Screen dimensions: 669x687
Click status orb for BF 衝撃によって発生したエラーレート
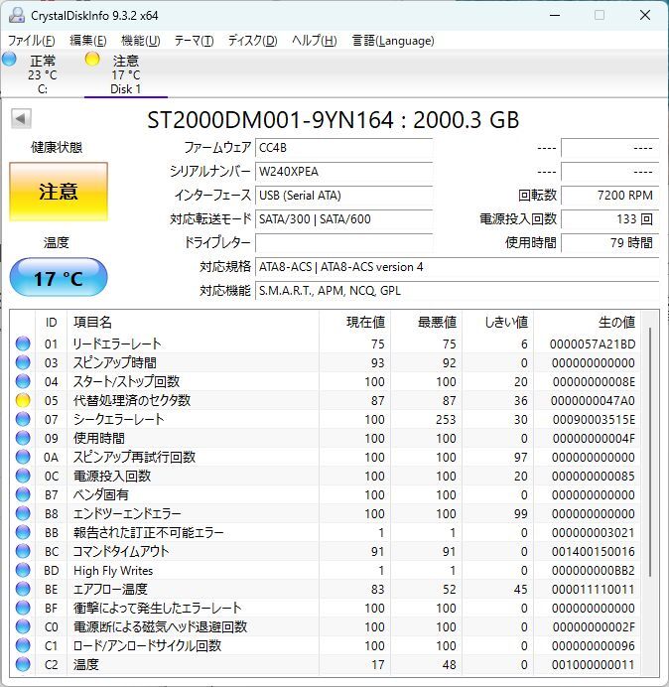pyautogui.click(x=23, y=608)
